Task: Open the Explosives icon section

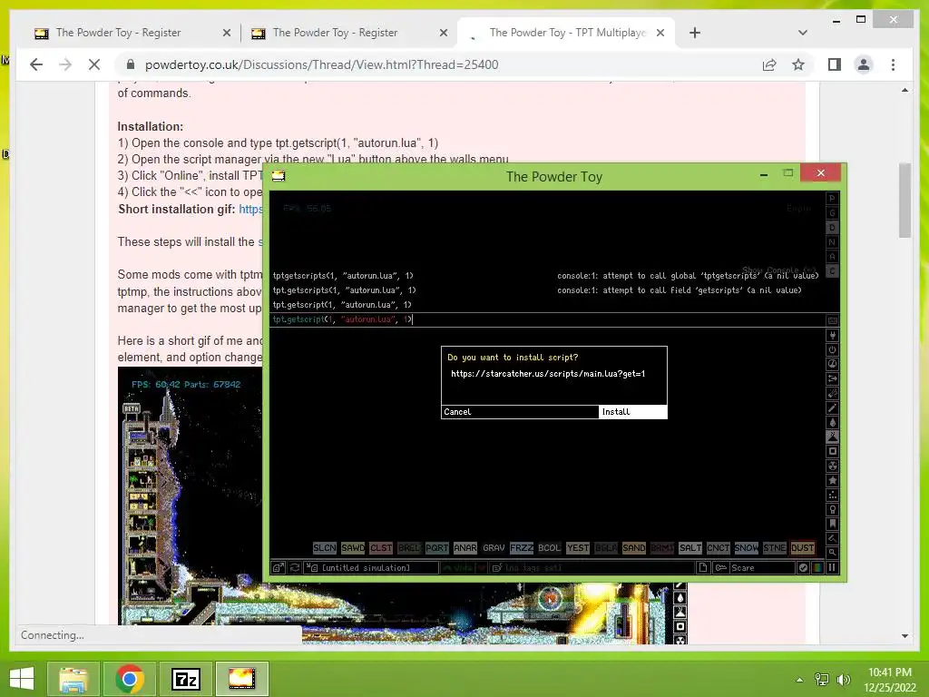Action: [833, 393]
